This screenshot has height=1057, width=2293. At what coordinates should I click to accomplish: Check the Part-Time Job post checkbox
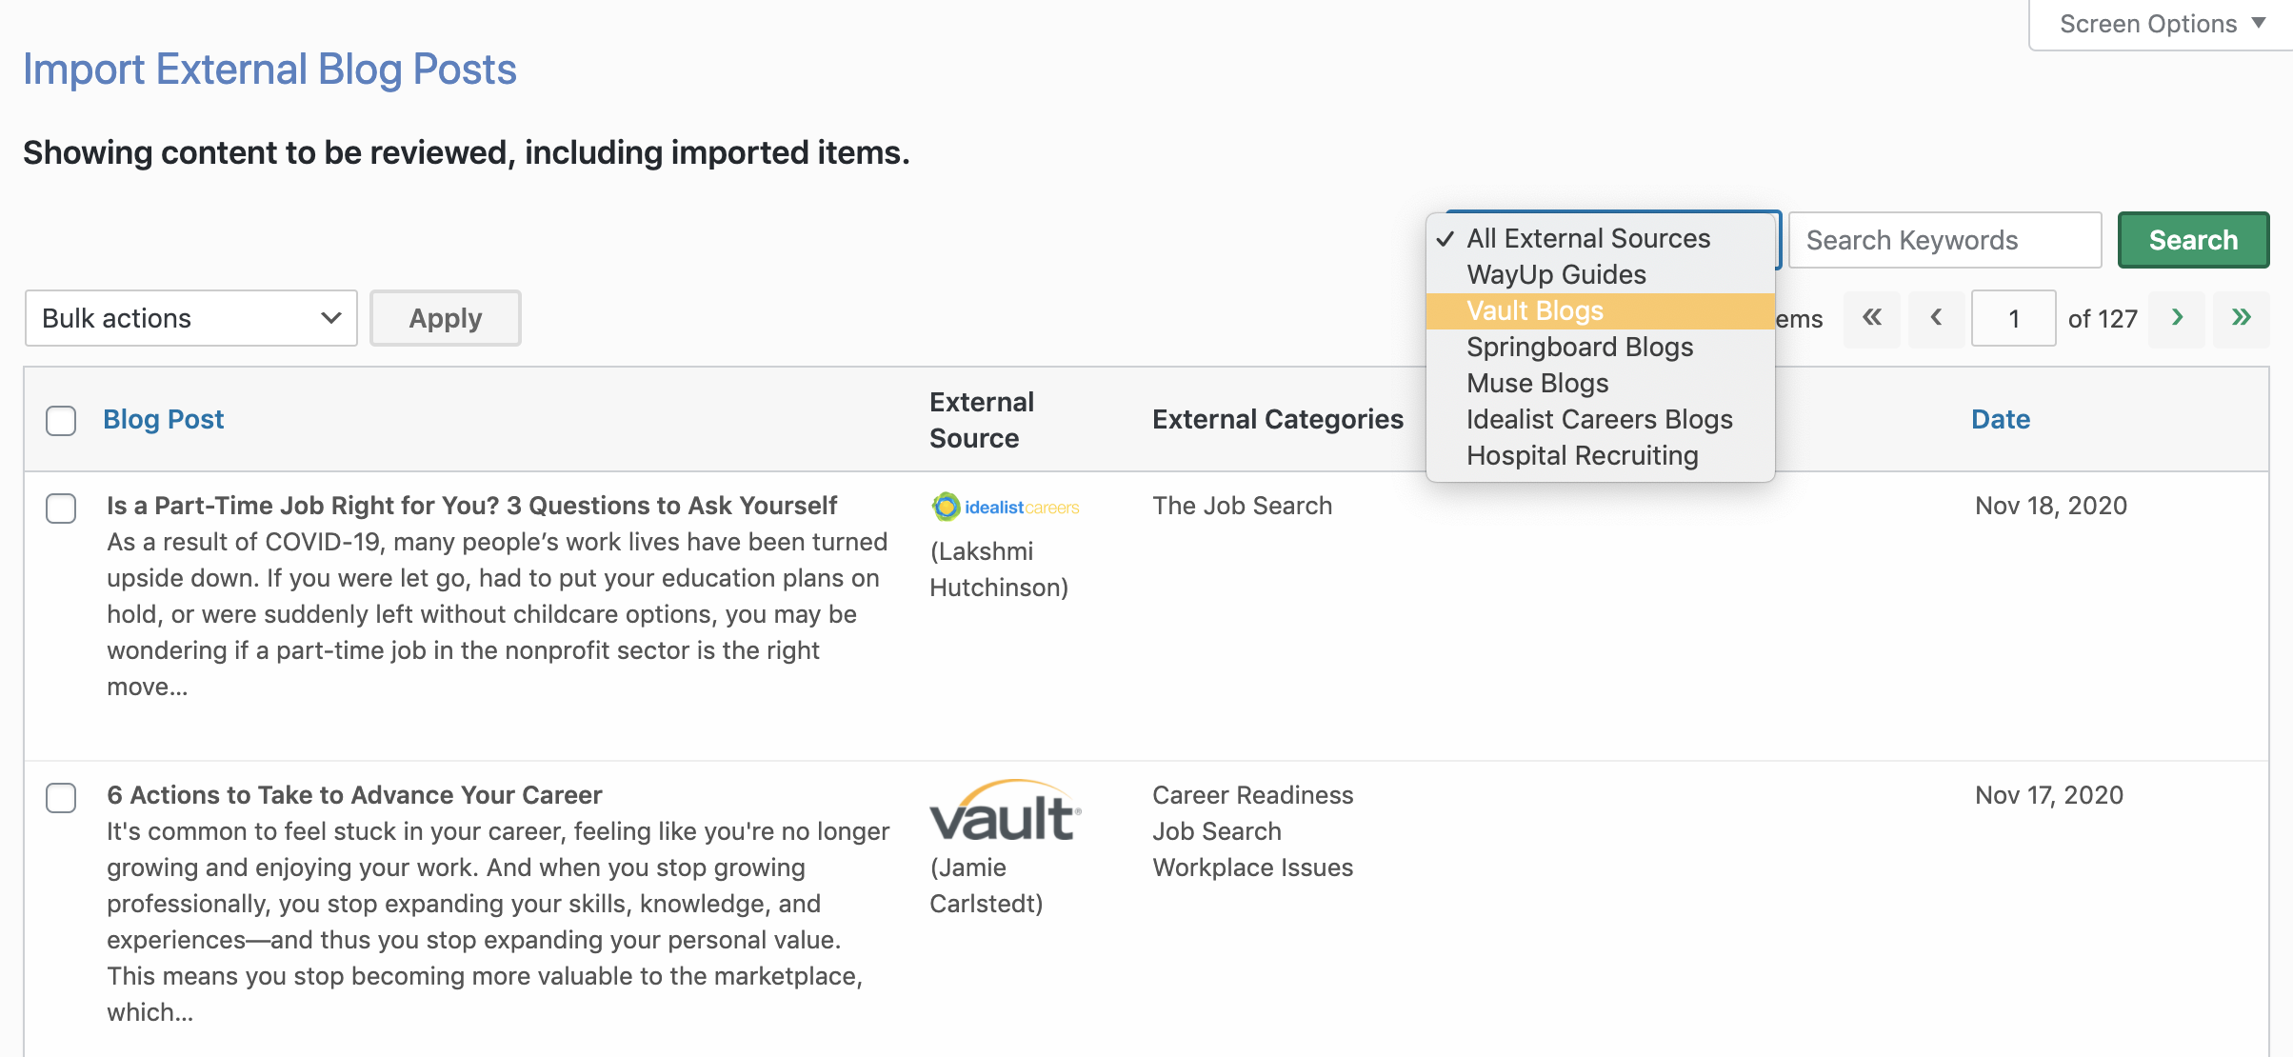(61, 508)
